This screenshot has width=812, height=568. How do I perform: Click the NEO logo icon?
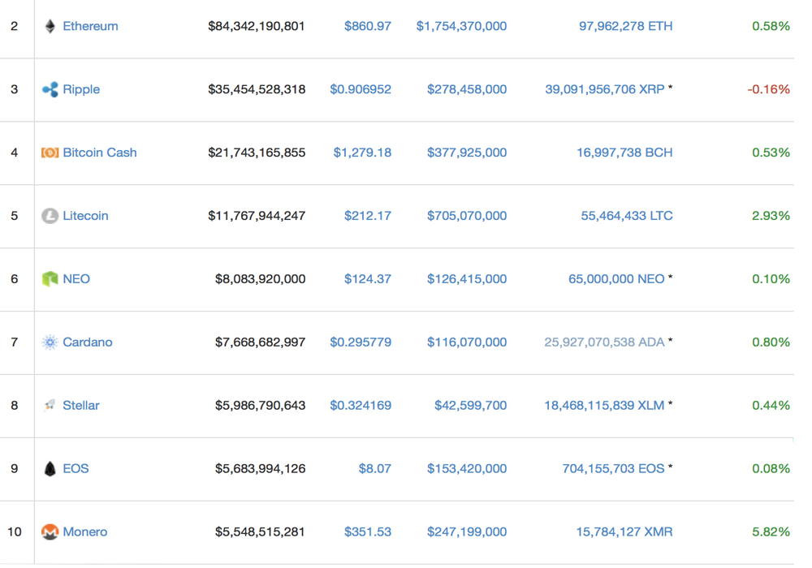coord(50,279)
